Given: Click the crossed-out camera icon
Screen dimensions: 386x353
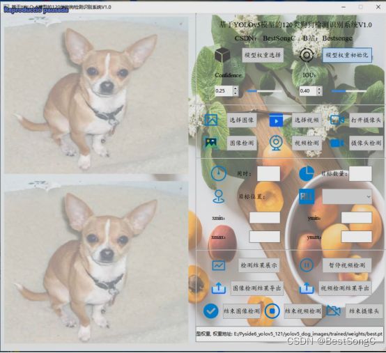Looking at the screenshot, I should [x=333, y=311].
